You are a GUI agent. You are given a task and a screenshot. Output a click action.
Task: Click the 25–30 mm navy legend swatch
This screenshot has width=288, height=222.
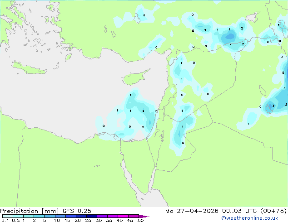(92, 216)
